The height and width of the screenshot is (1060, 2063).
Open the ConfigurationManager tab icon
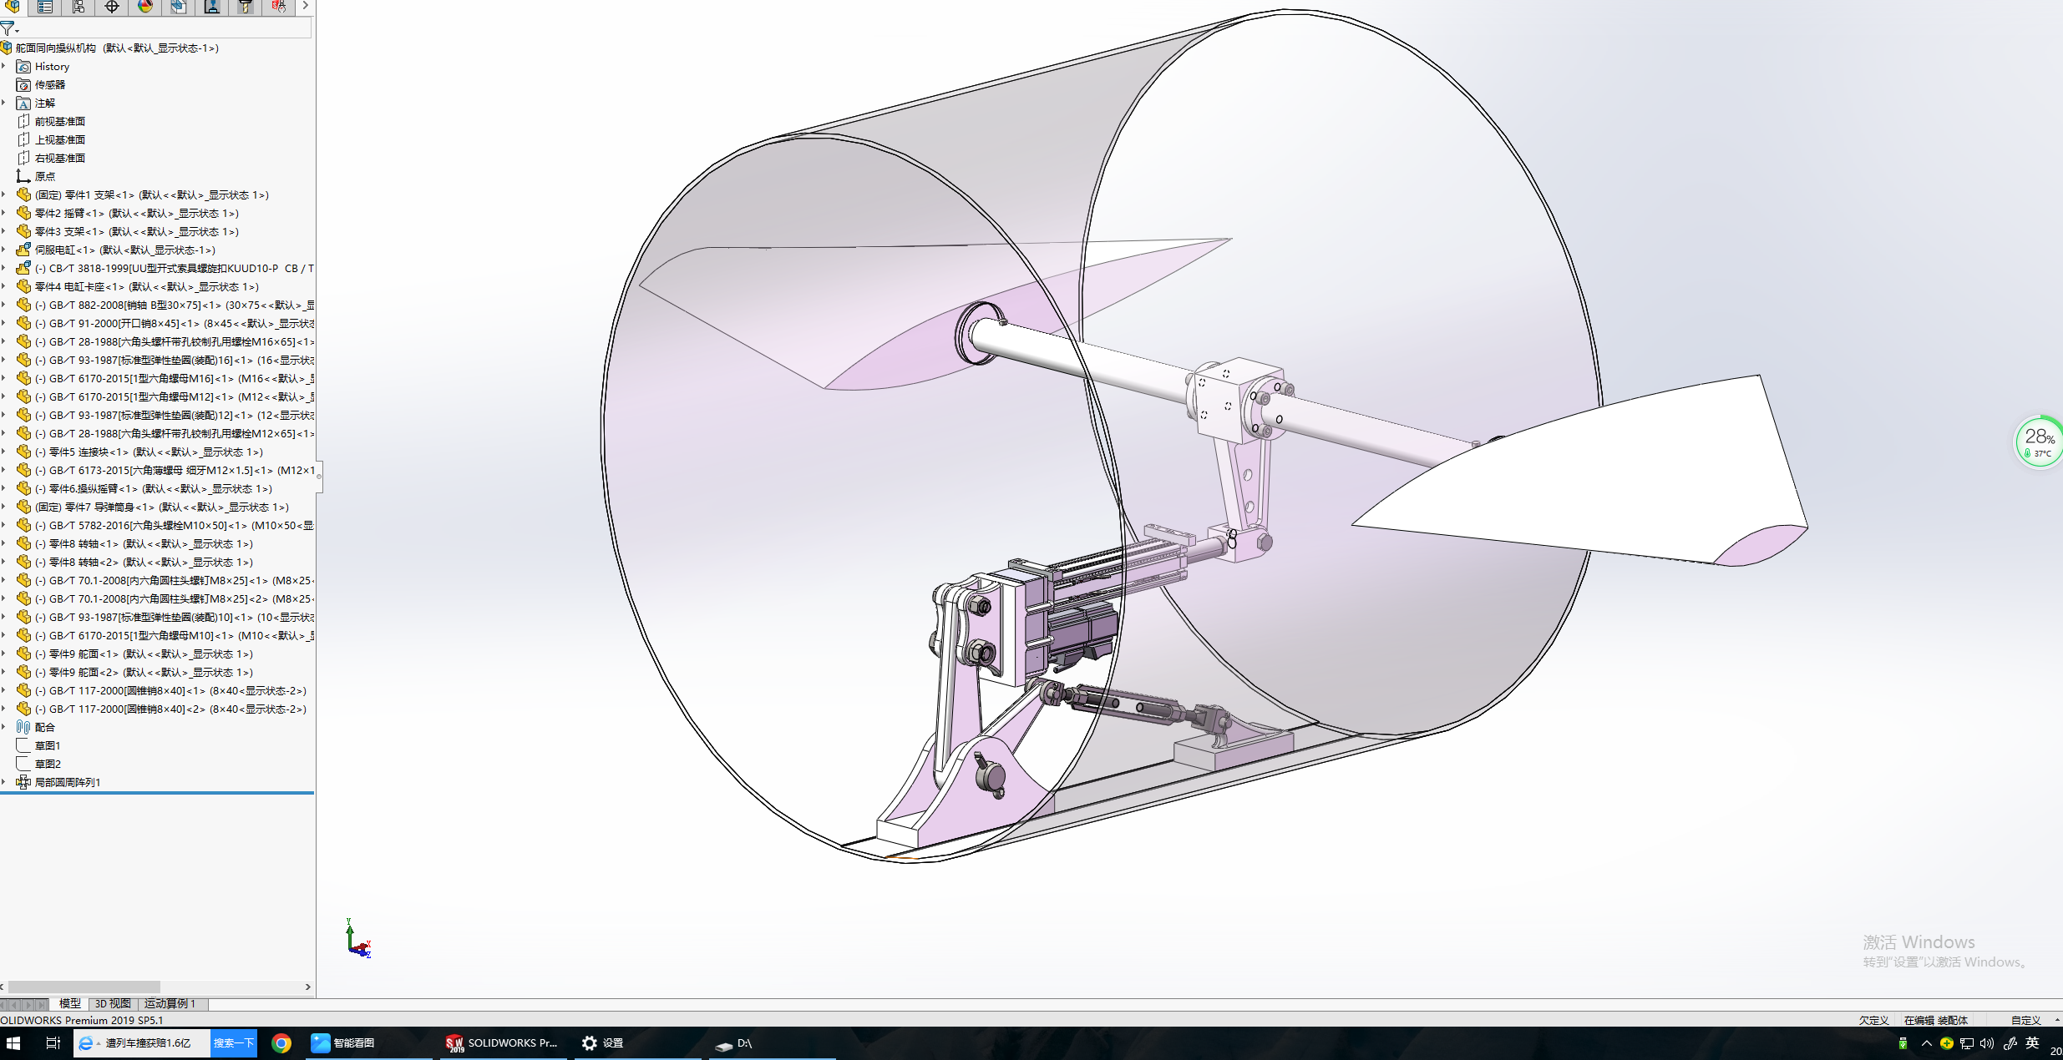coord(79,7)
